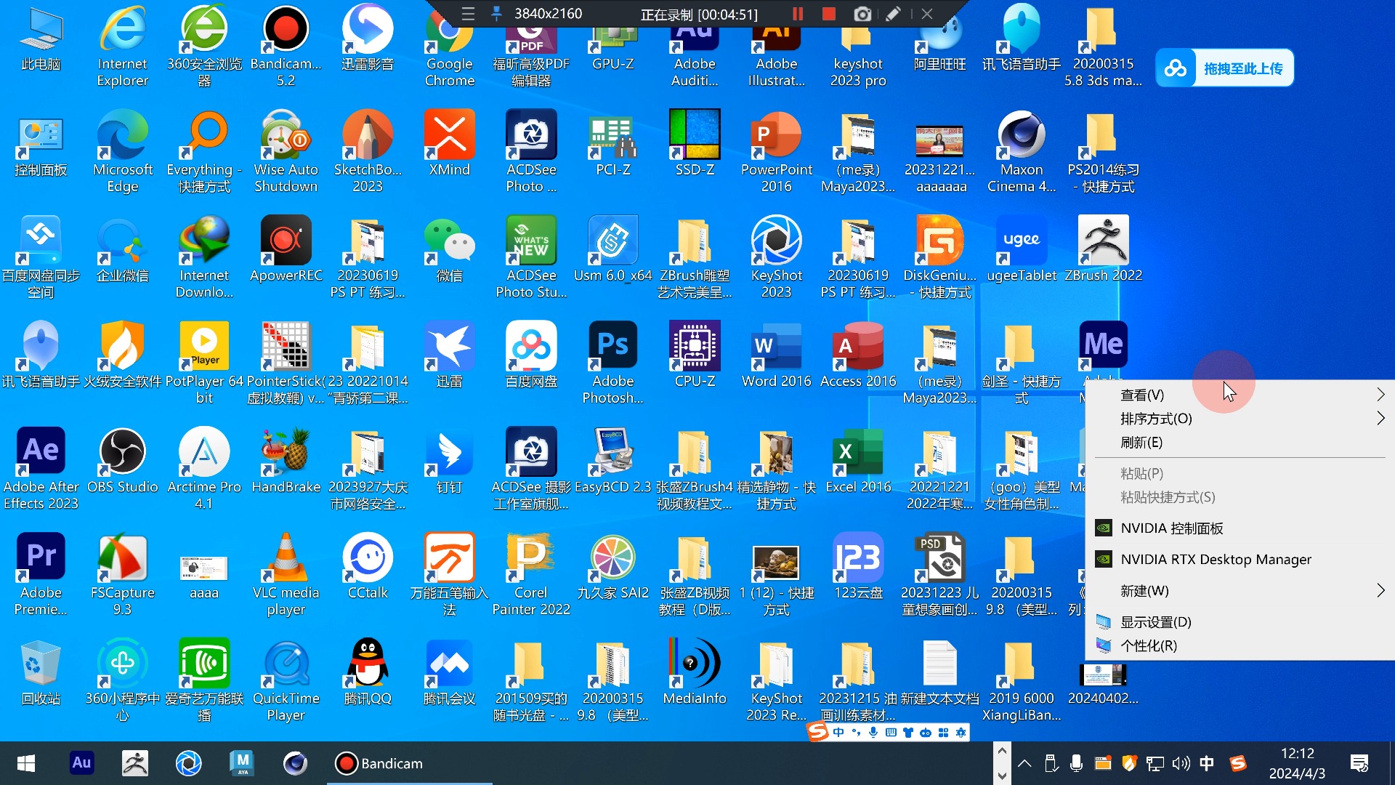Open the XMind desktop shortcut
This screenshot has height=785, width=1395.
click(x=449, y=136)
